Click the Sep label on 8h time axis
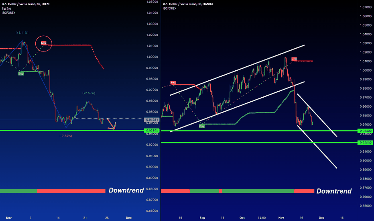 coord(202,218)
